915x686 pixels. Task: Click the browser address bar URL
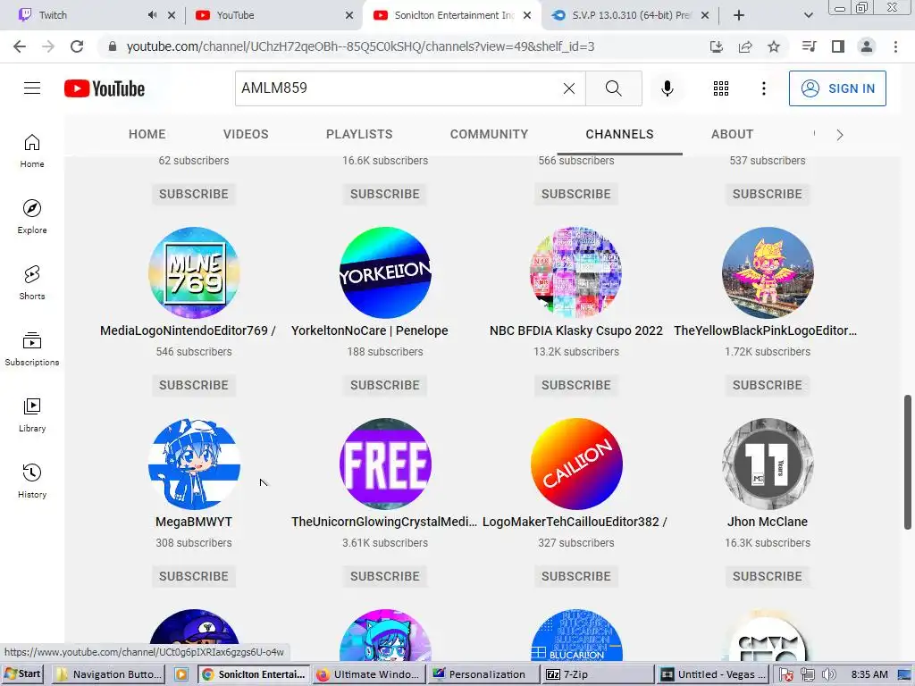361,46
